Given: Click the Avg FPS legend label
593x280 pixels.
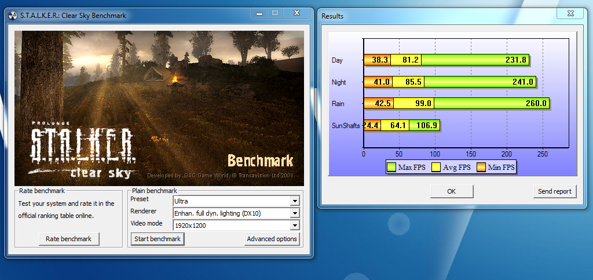Looking at the screenshot, I should point(457,167).
